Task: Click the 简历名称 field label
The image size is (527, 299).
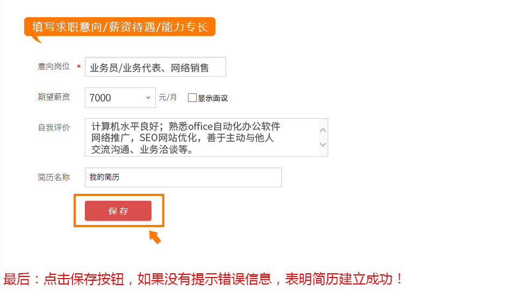Action: 54,177
